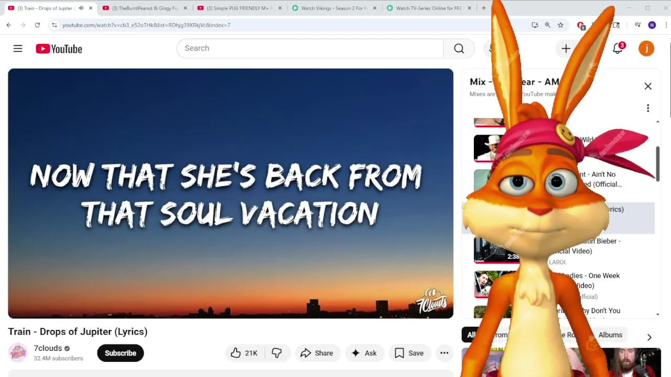The height and width of the screenshot is (377, 671).
Task: Click the browser address bar URL
Action: click(x=146, y=25)
